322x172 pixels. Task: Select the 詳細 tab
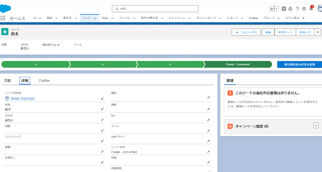[x=25, y=81]
